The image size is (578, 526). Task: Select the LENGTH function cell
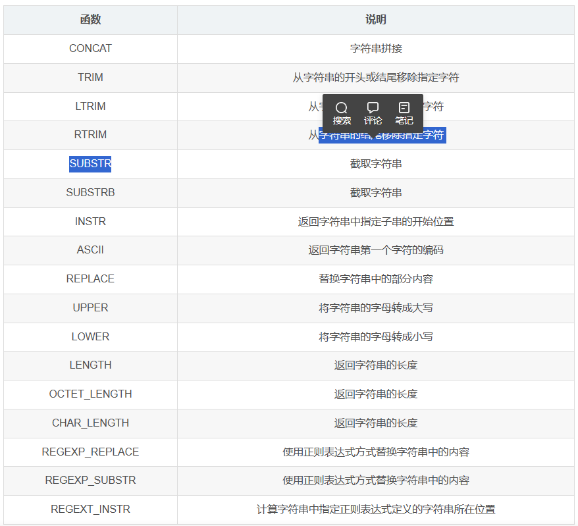coord(90,365)
